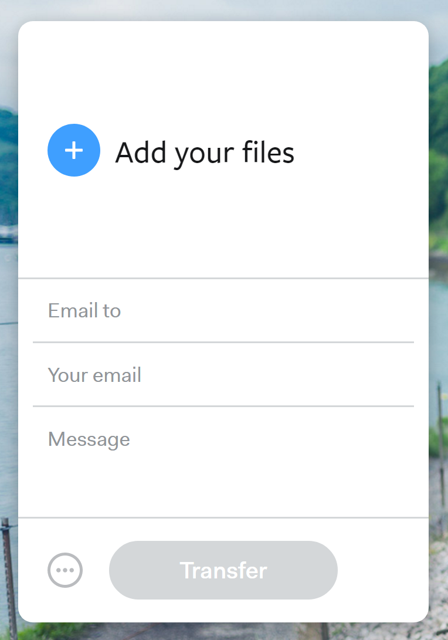Viewport: 448px width, 640px height.
Task: Click inside the Message text area
Action: pyautogui.click(x=223, y=462)
